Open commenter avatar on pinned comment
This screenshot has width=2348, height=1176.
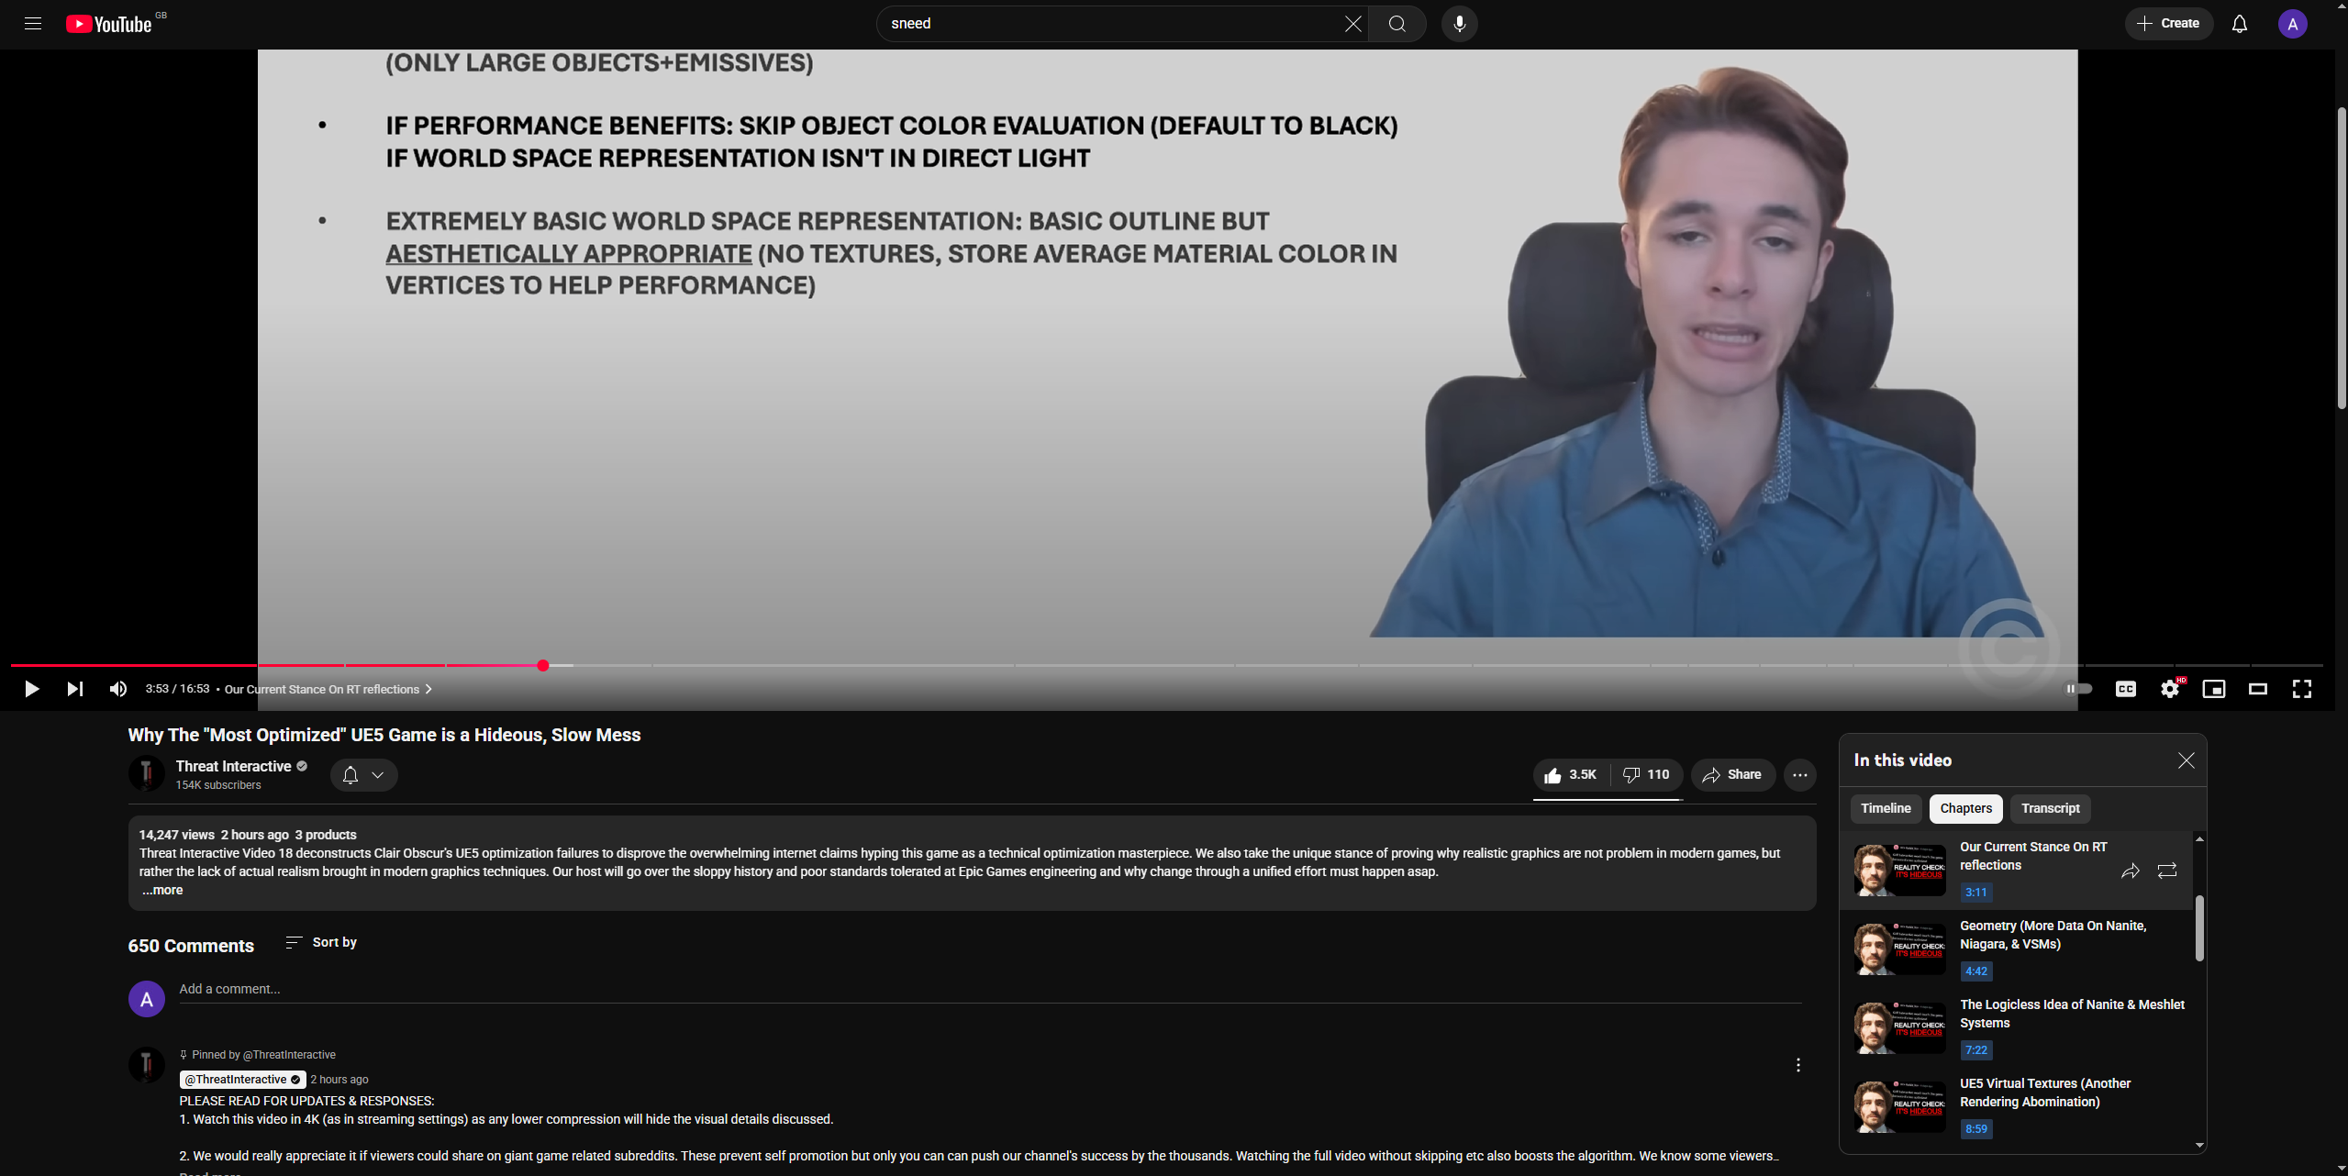click(147, 1065)
